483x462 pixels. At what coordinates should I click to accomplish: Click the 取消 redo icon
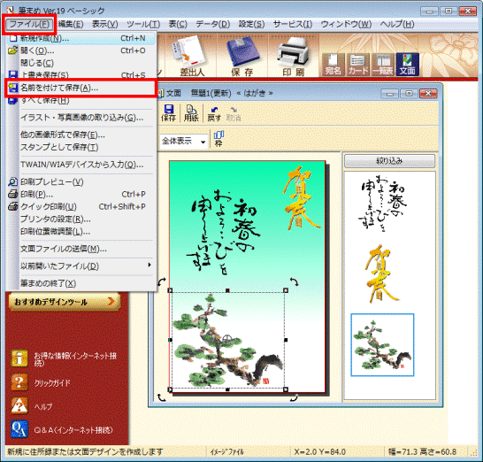pyautogui.click(x=234, y=112)
